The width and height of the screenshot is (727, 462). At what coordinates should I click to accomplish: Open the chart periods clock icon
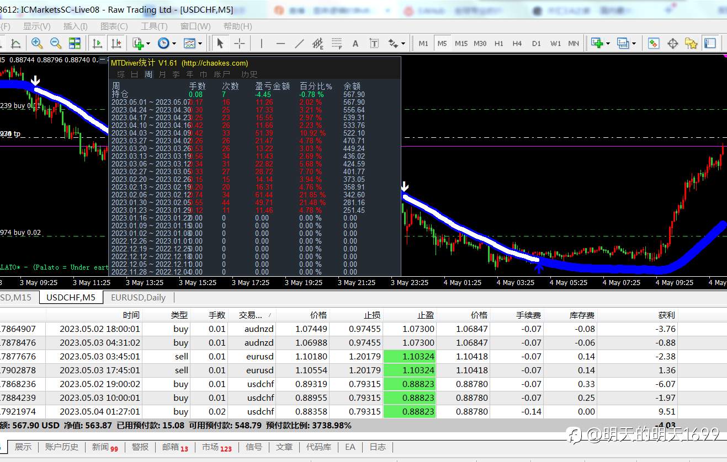click(163, 43)
